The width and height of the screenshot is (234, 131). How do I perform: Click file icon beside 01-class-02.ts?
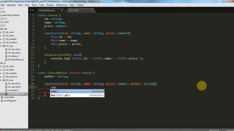coord(6,87)
